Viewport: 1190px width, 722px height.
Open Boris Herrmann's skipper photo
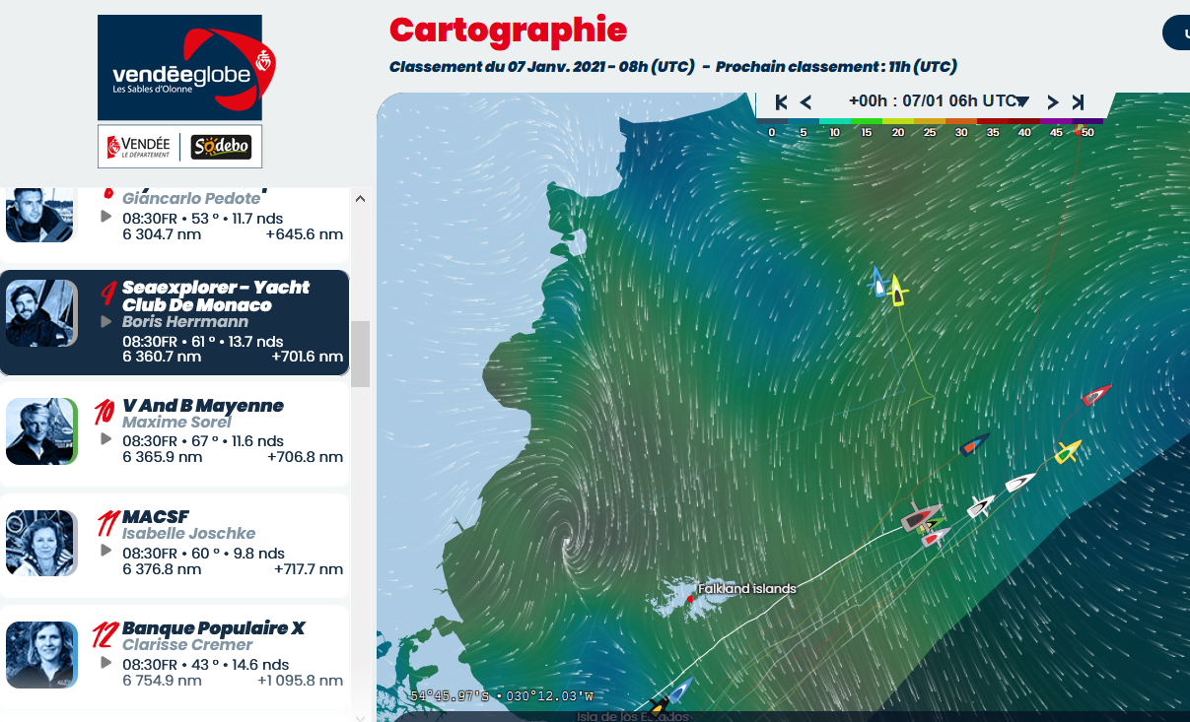coord(41,313)
